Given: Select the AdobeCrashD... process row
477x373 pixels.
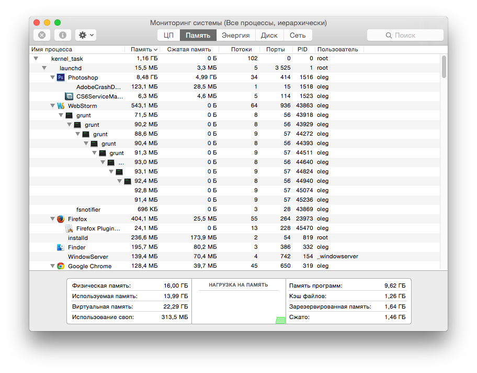Looking at the screenshot, I should (234, 87).
